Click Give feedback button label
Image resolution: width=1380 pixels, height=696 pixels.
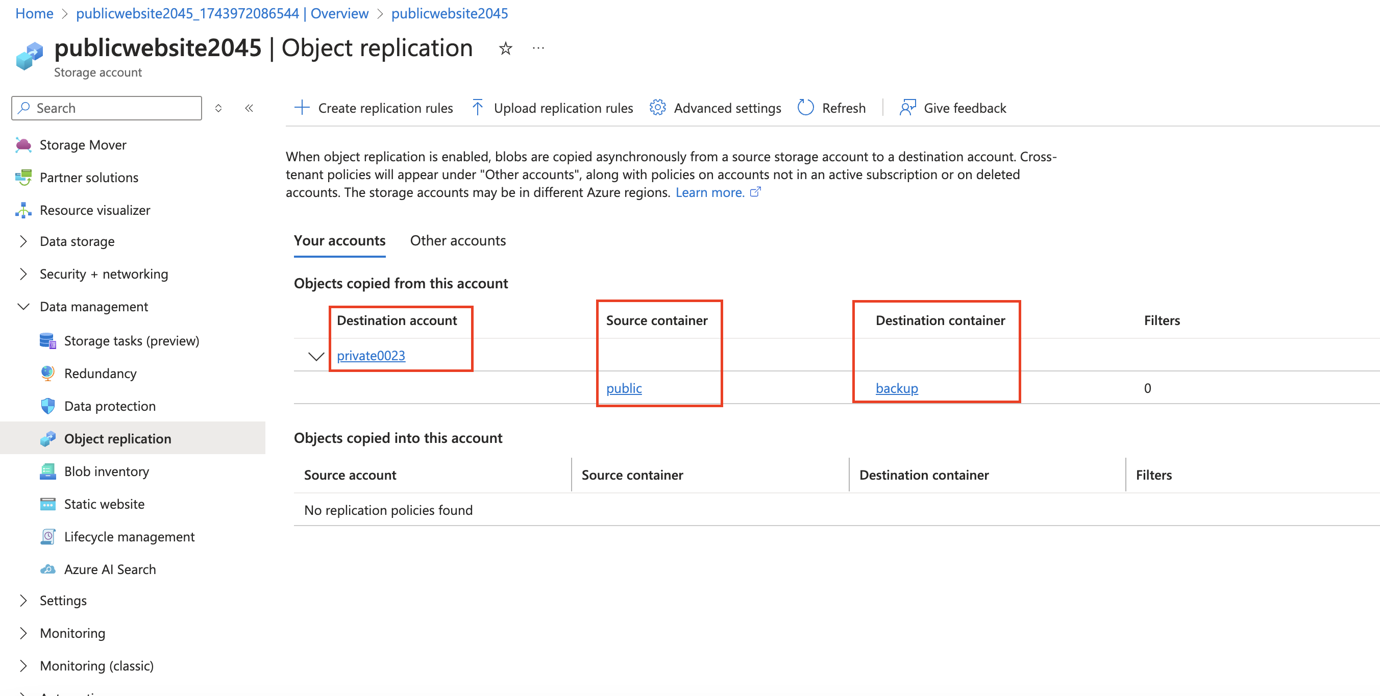pyautogui.click(x=965, y=108)
